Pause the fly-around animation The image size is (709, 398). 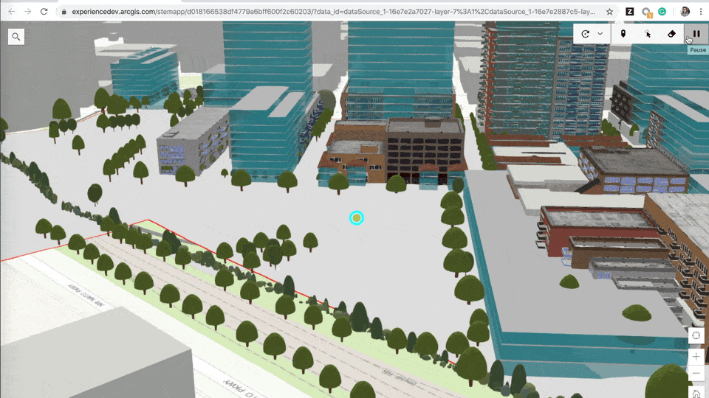(x=696, y=34)
